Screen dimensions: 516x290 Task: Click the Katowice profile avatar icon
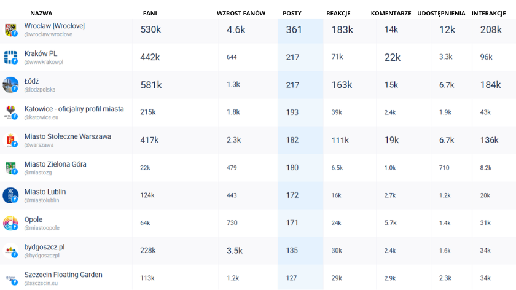pyautogui.click(x=10, y=112)
